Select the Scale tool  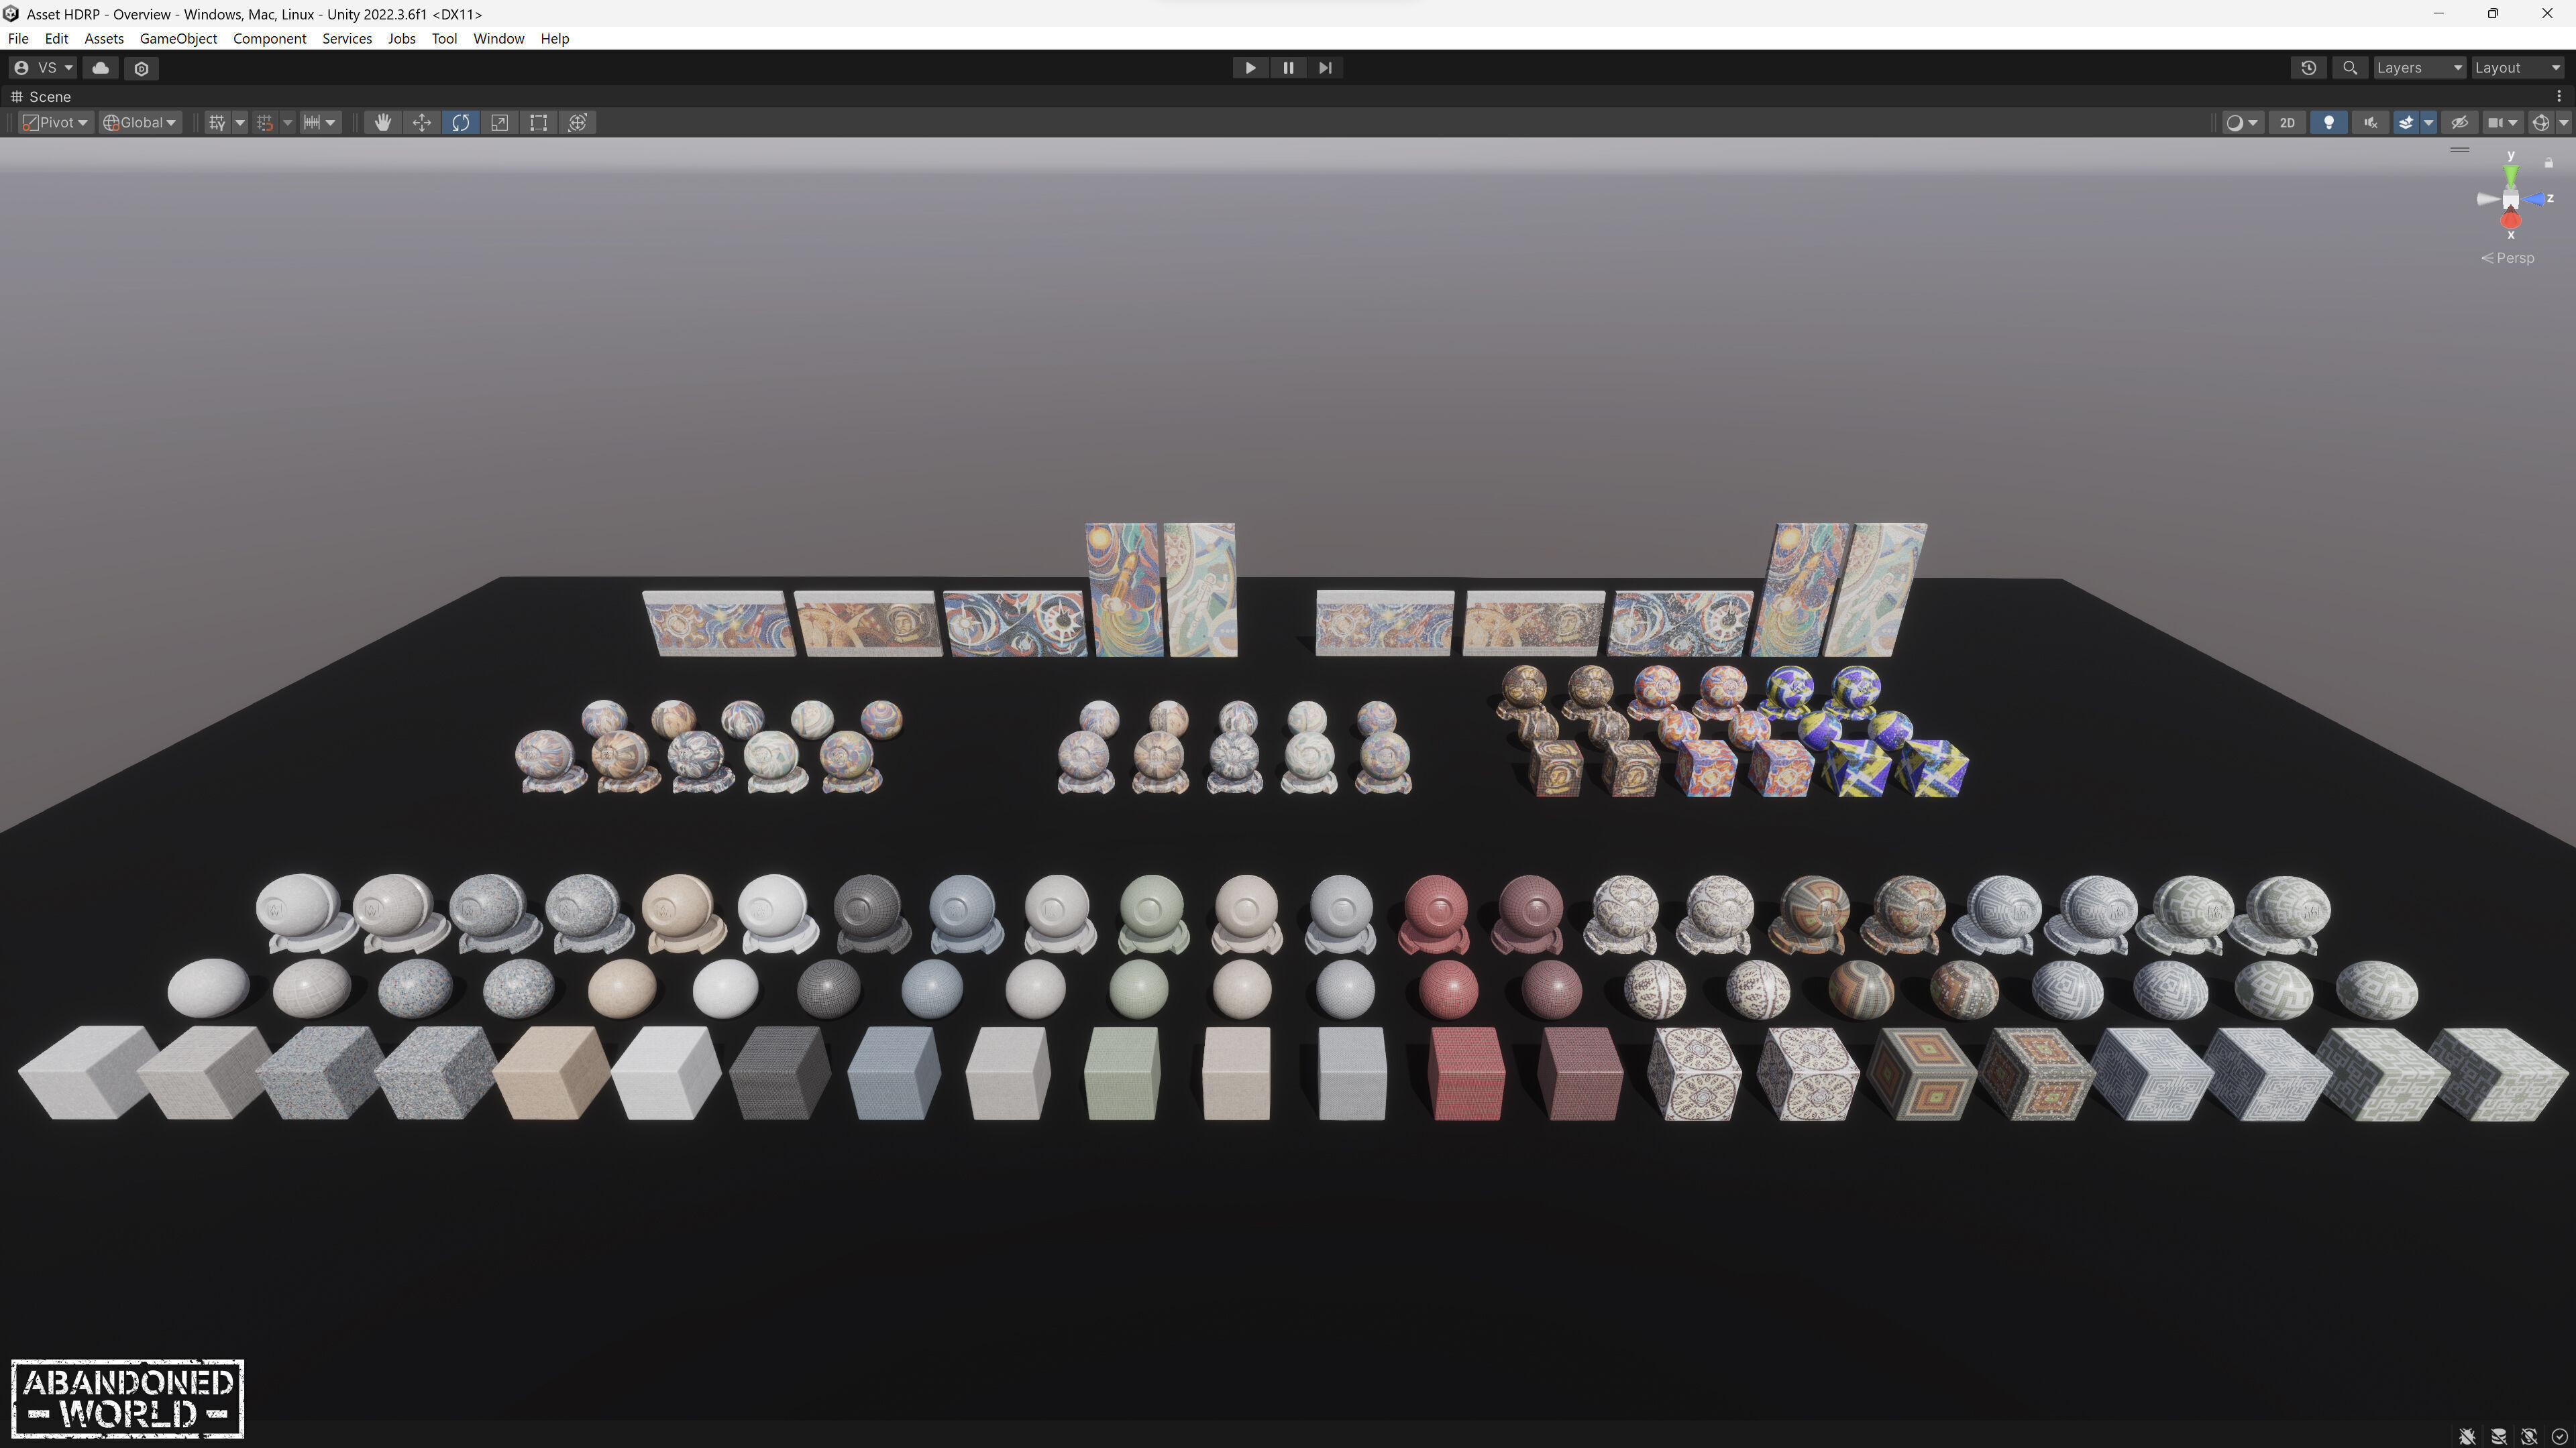point(499,122)
